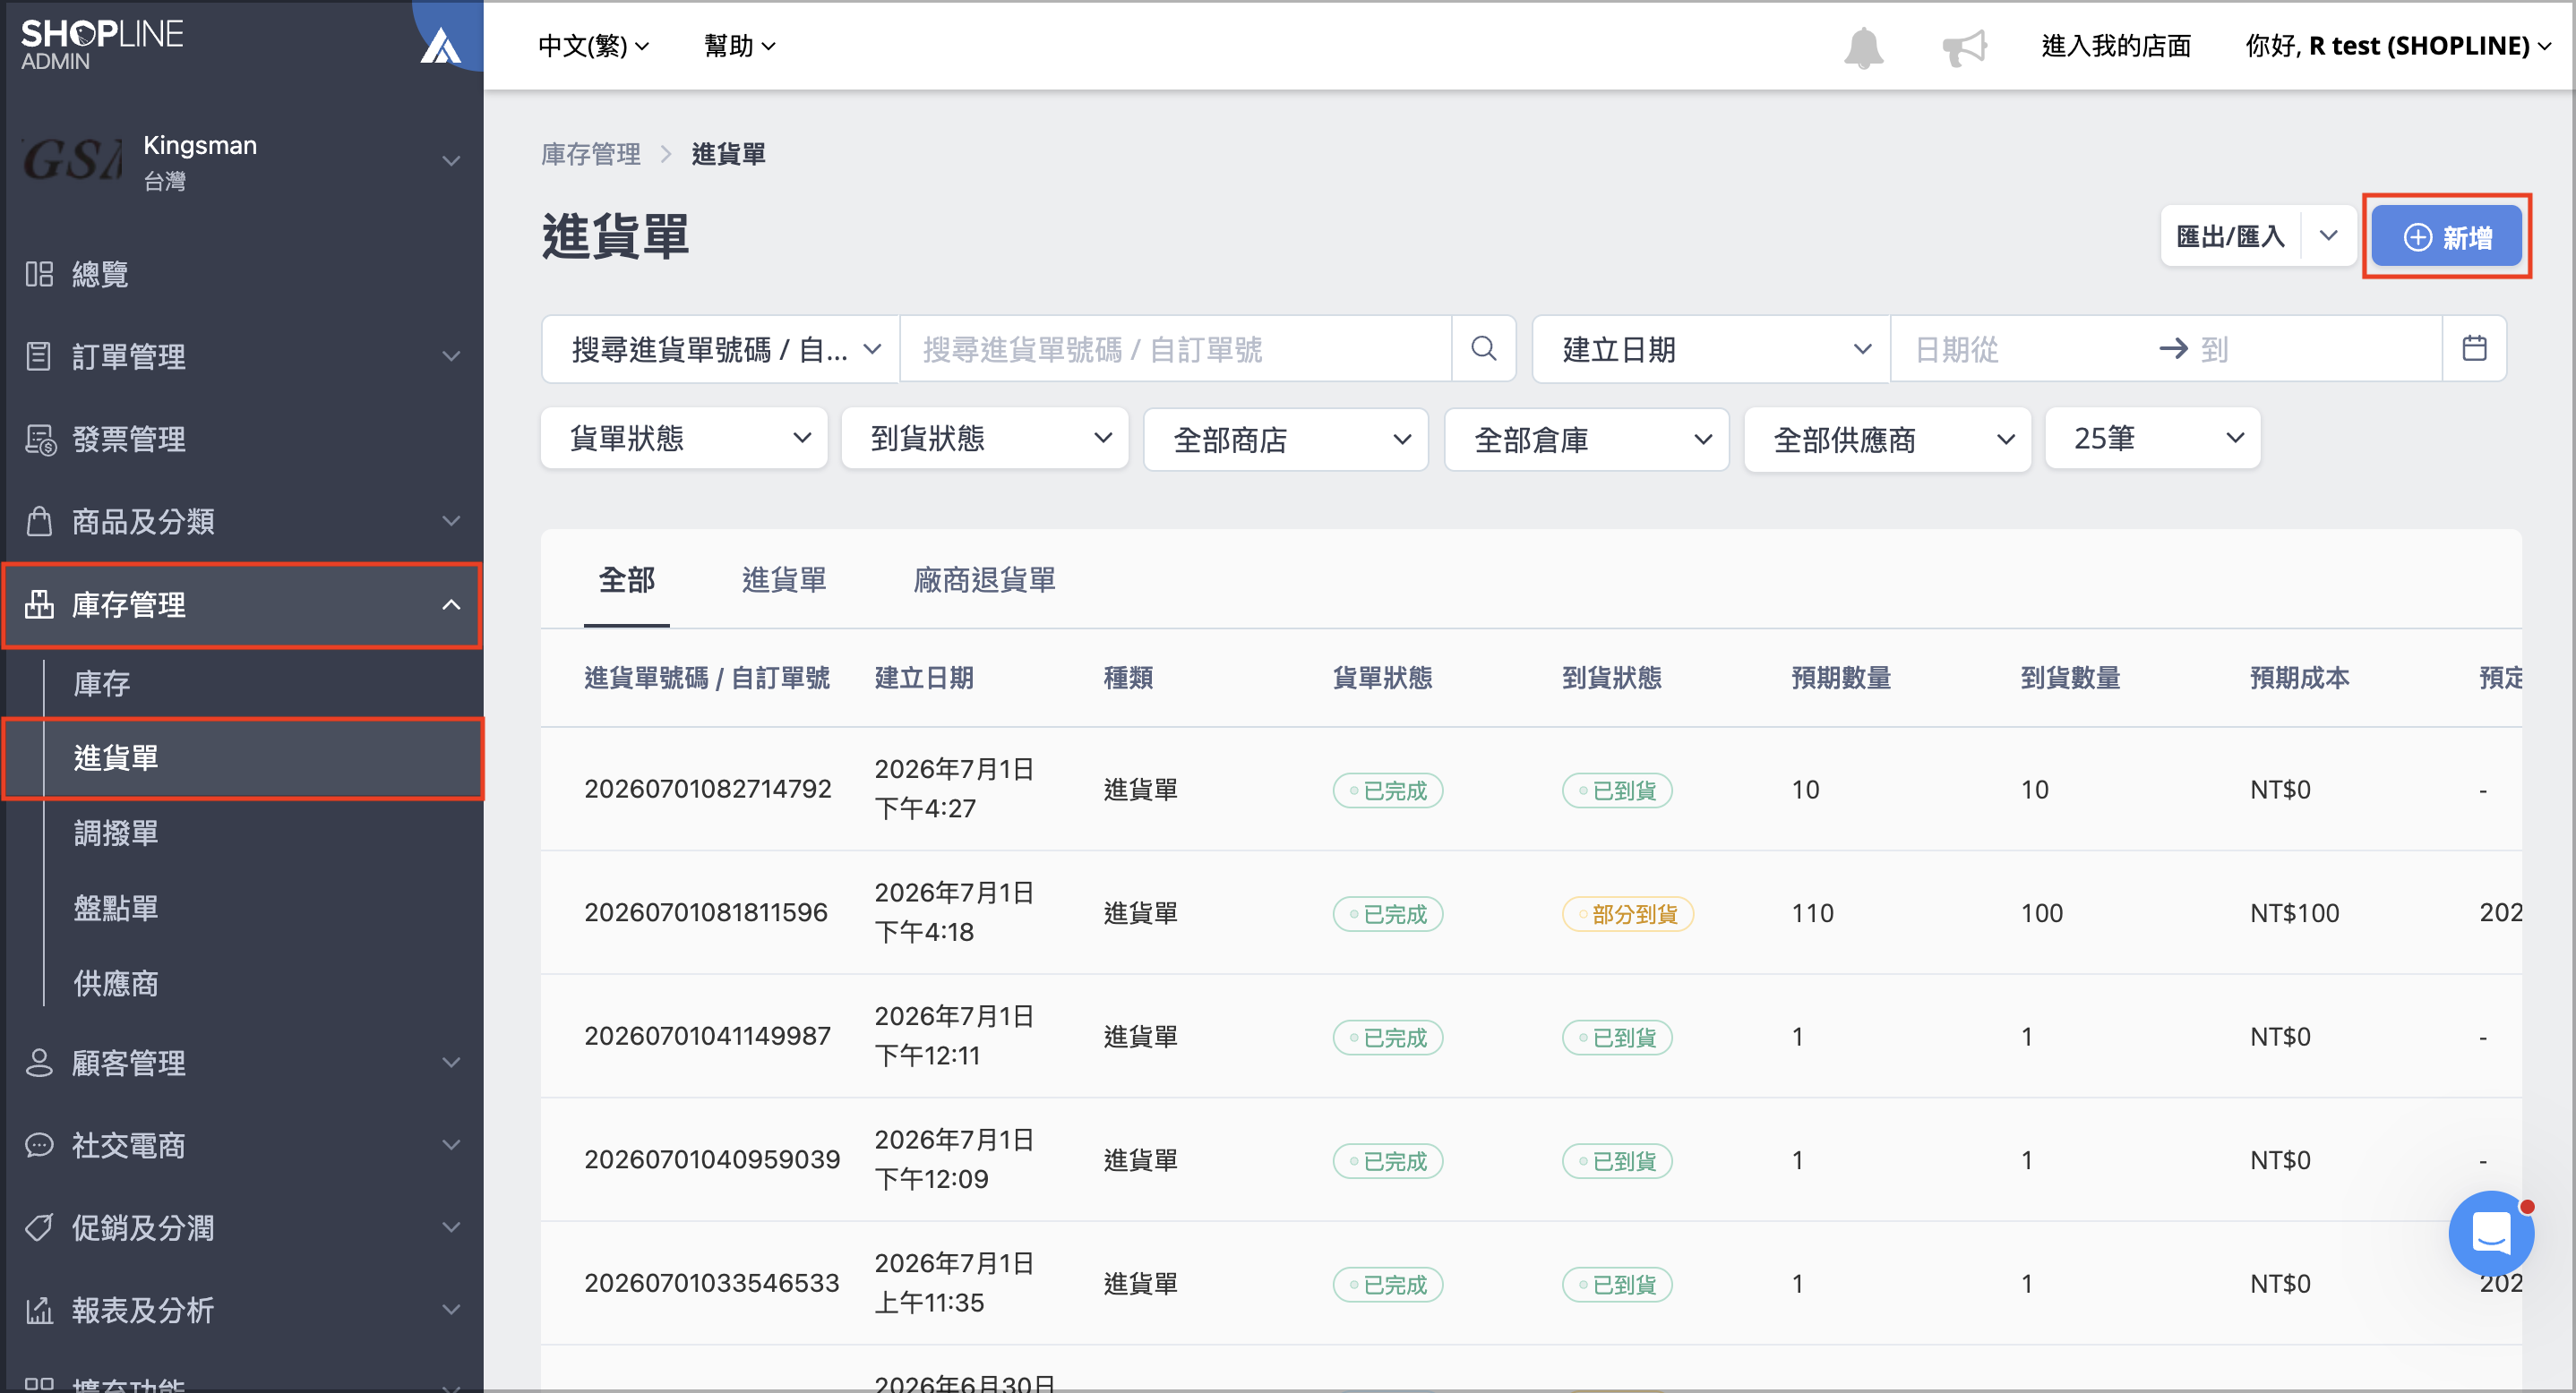The image size is (2576, 1393).
Task: Open purchase order 20260701082714792
Action: (708, 790)
